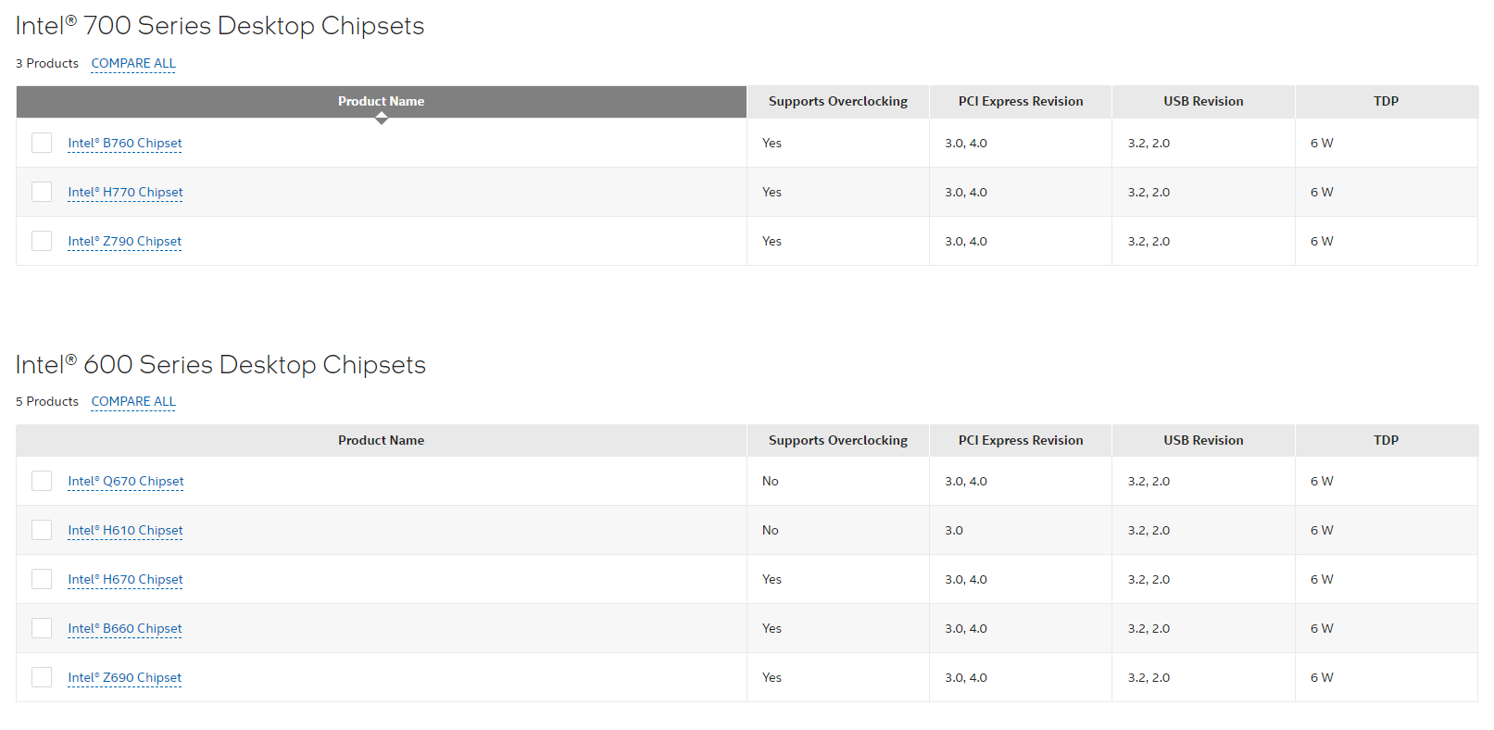Sort 700 Series by Supports Overclocking
The image size is (1494, 730).
point(837,102)
